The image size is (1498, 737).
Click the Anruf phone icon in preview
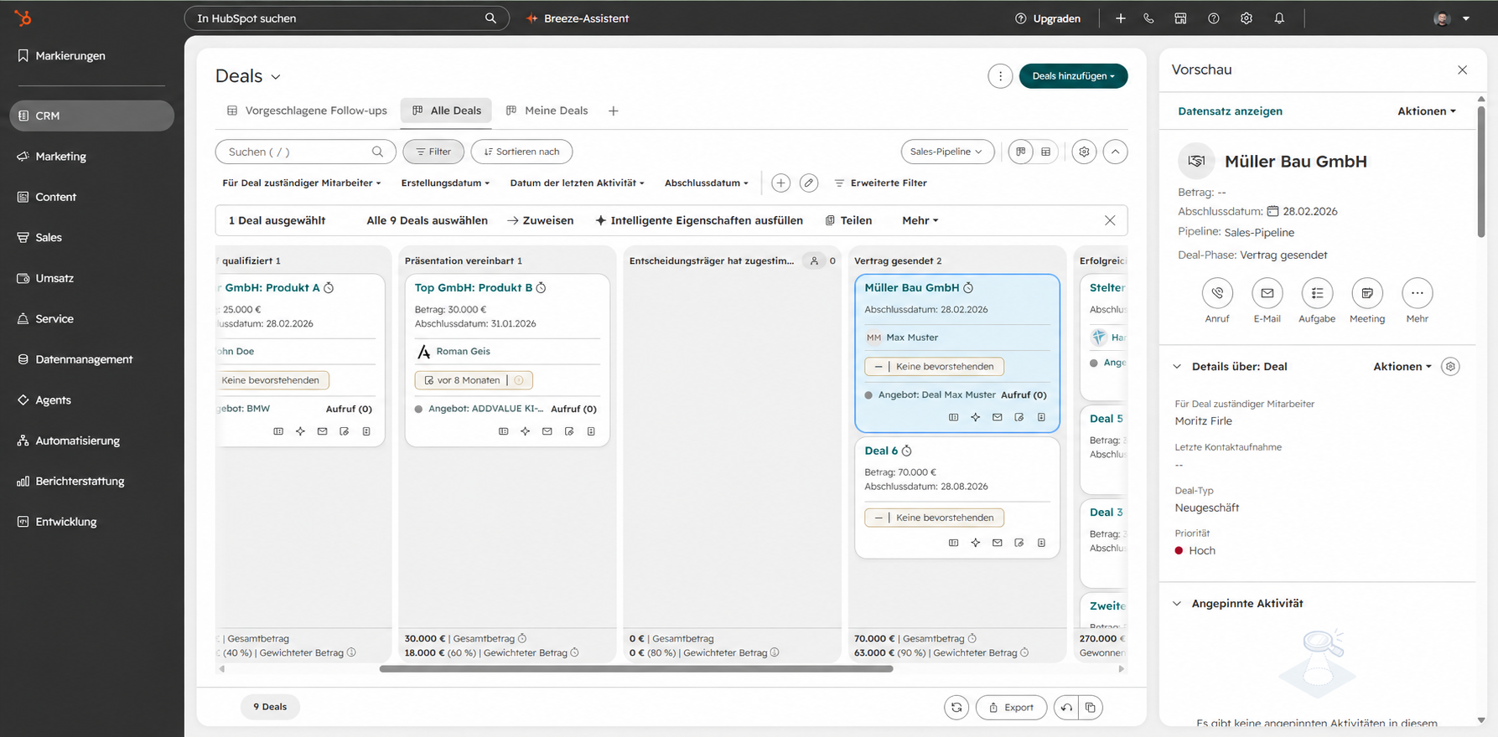tap(1217, 293)
